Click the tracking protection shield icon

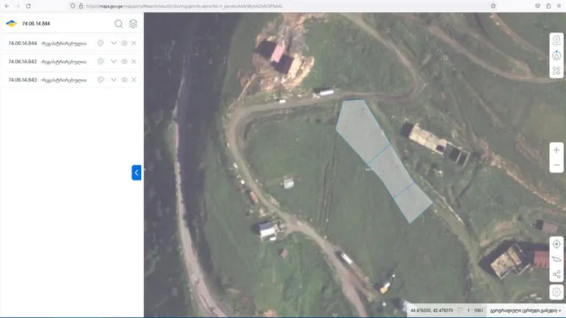[x=73, y=6]
